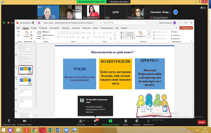
Task: Toggle the Автосохранение autosave switch
Action: click(34, 23)
